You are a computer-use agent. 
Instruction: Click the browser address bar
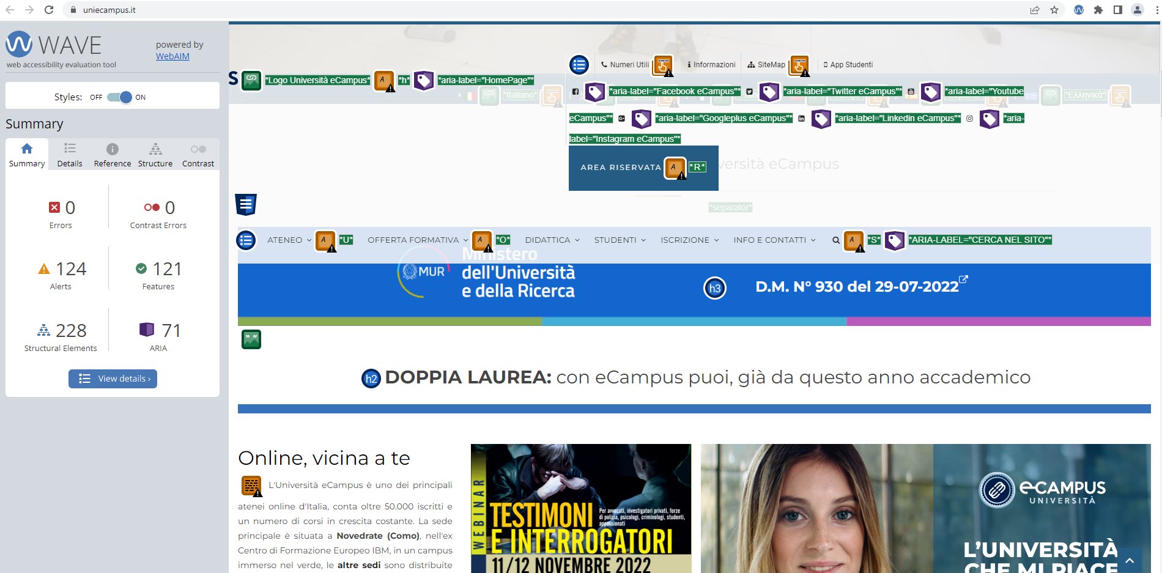pyautogui.click(x=544, y=10)
